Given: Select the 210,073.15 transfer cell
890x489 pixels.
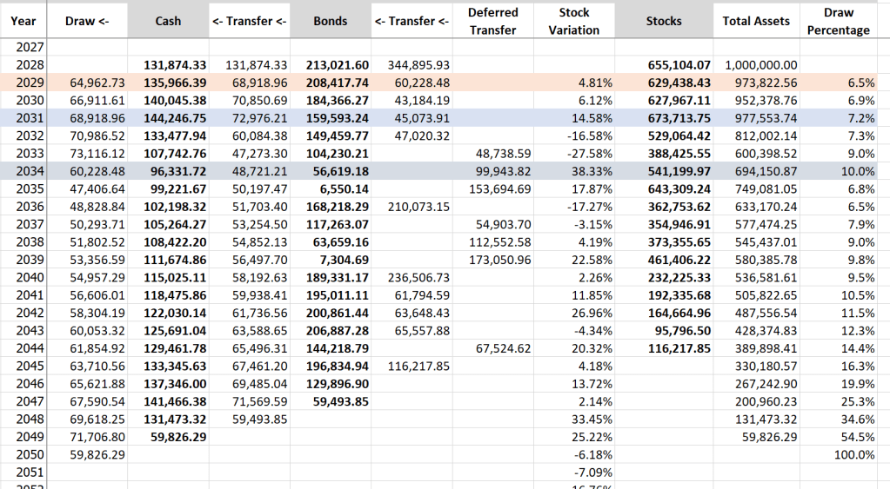Looking at the screenshot, I should click(418, 207).
